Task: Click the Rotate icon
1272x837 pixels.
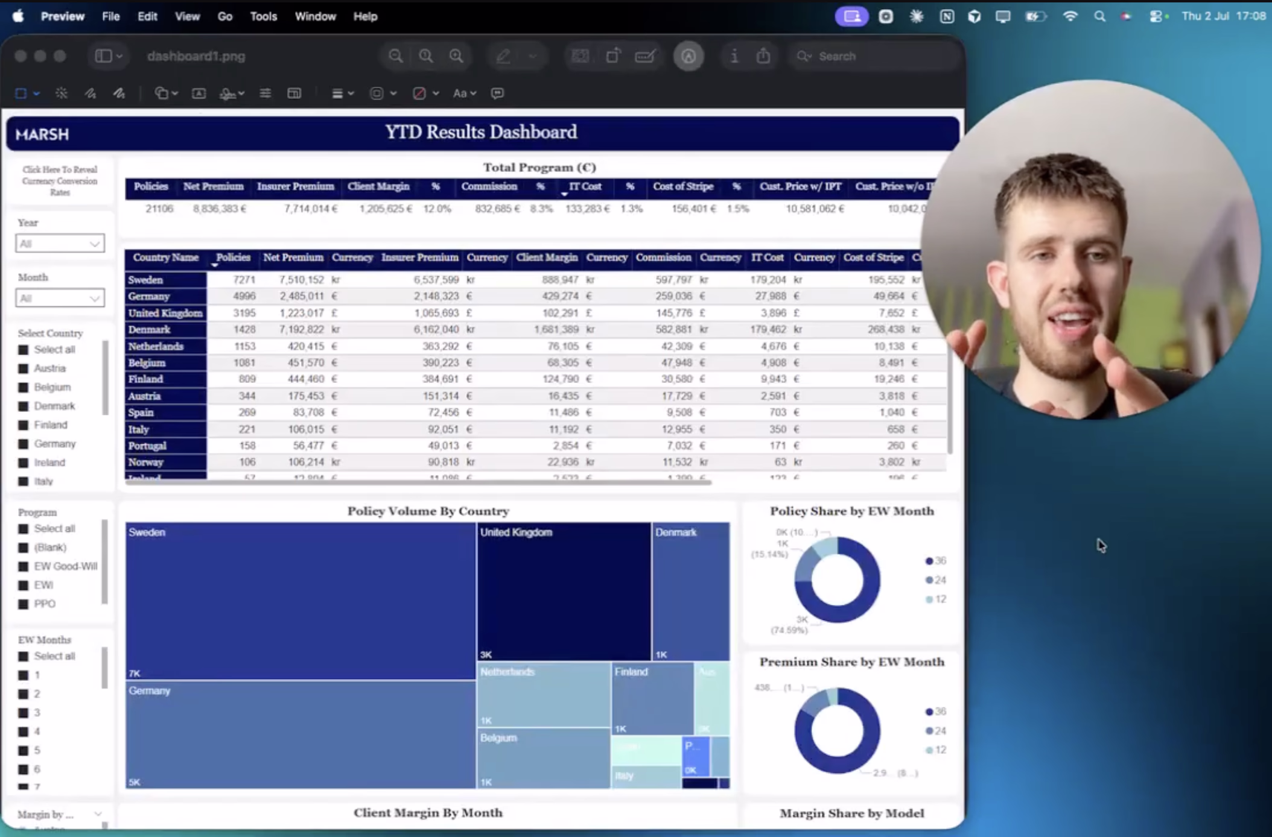Action: (612, 56)
